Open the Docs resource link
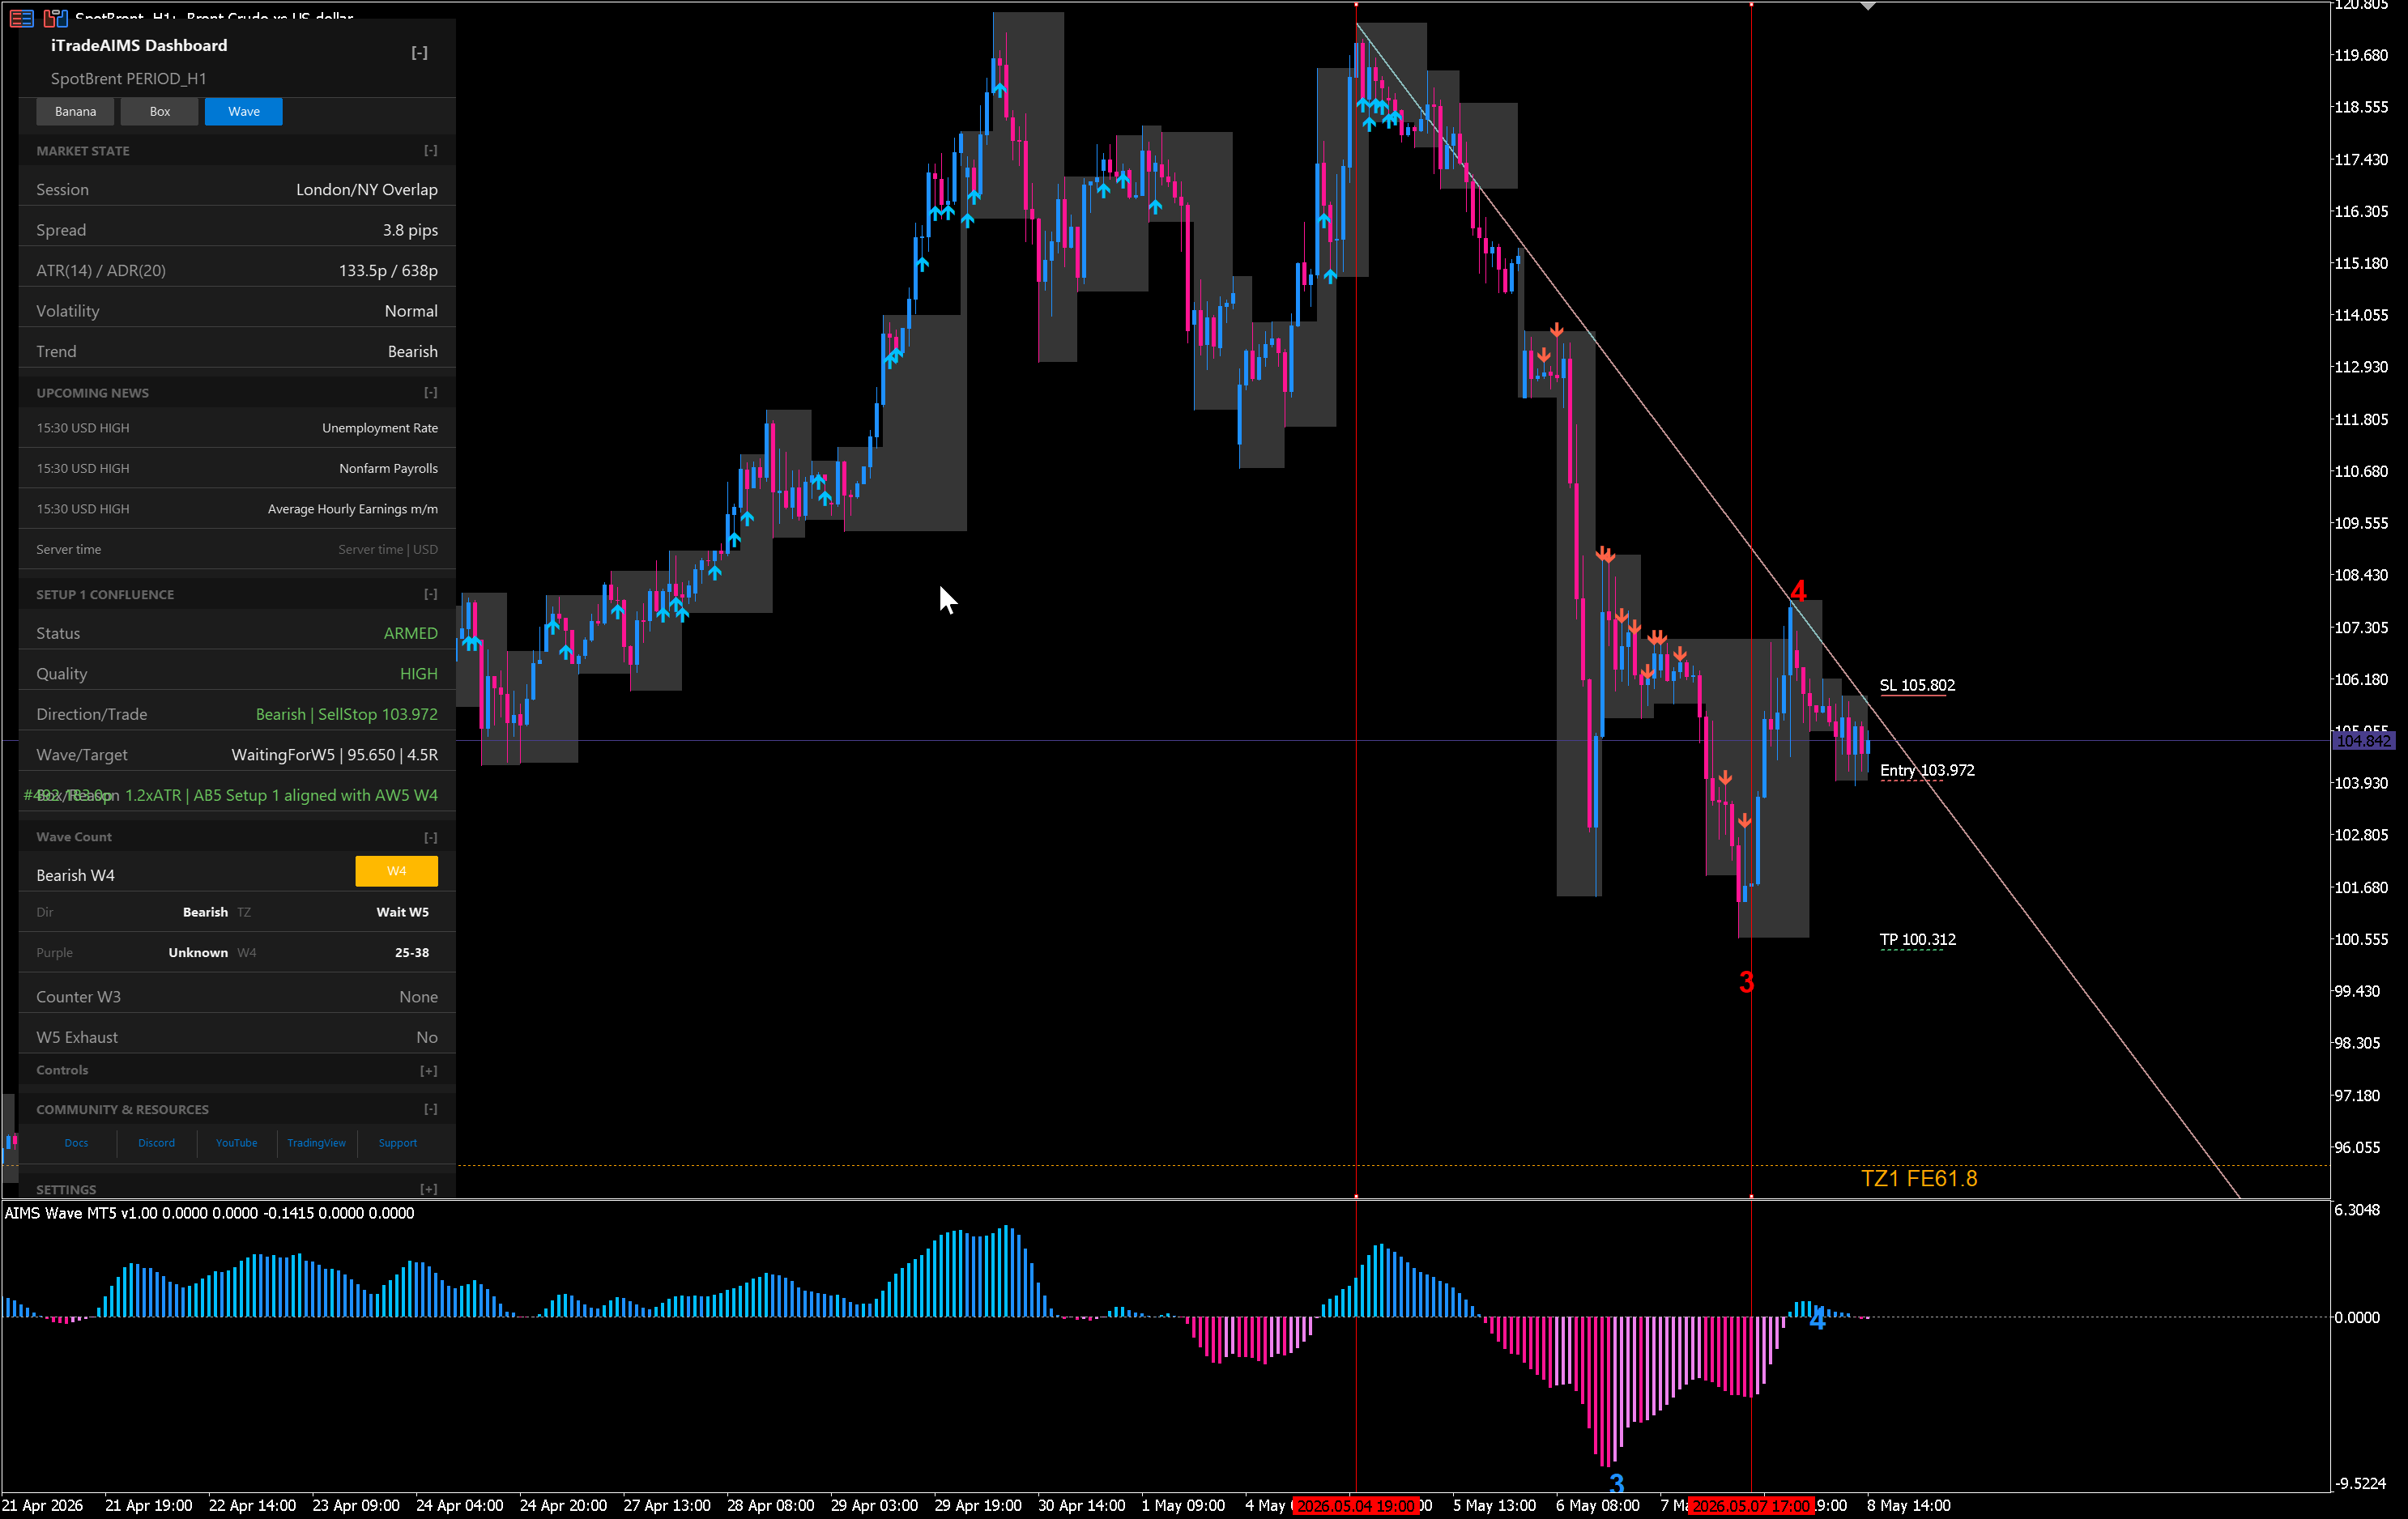Screen dimensions: 2408x1519 coord(76,1143)
